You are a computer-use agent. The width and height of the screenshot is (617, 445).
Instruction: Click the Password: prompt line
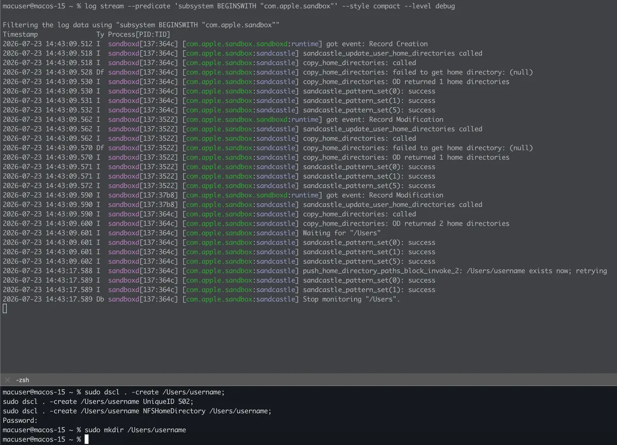[x=20, y=420]
